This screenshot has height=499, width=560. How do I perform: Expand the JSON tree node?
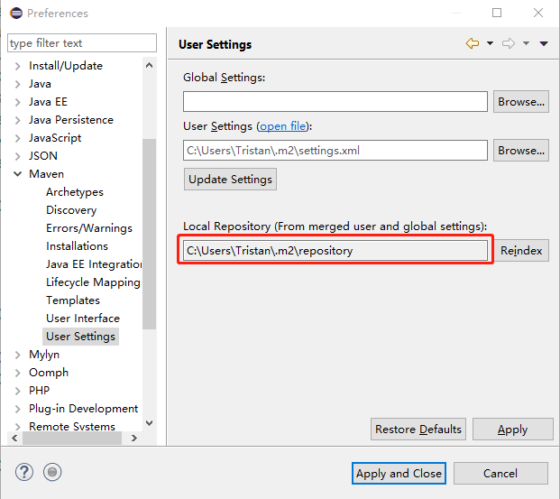pos(17,156)
